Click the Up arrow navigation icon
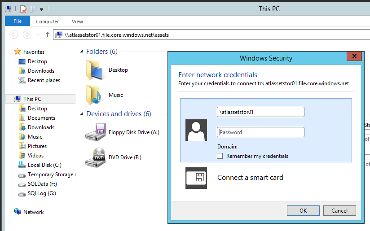370x231 pixels. click(48, 35)
